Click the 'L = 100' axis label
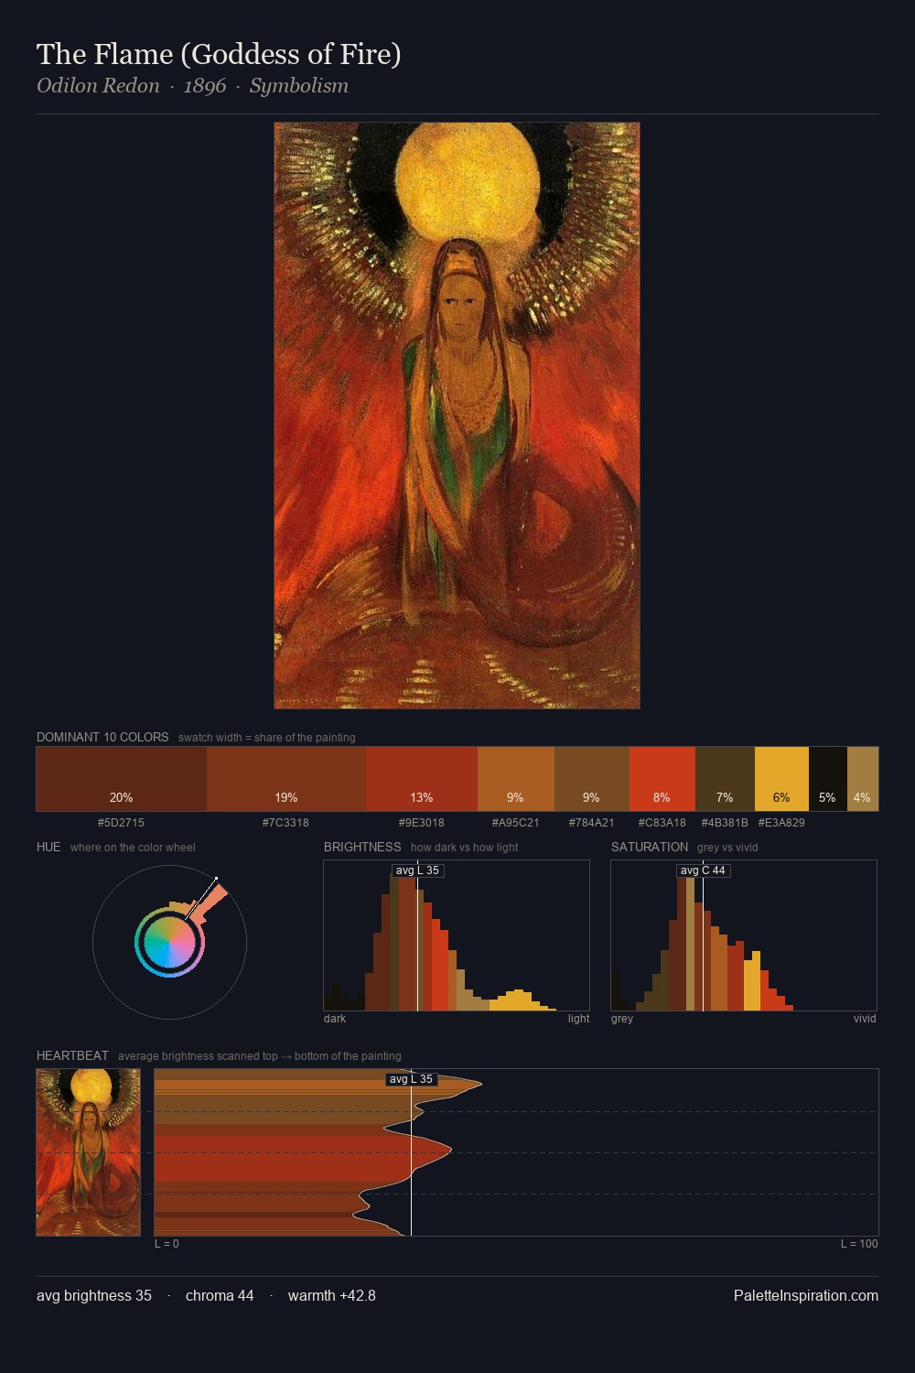Screen dimensions: 915x1373 pos(859,1244)
